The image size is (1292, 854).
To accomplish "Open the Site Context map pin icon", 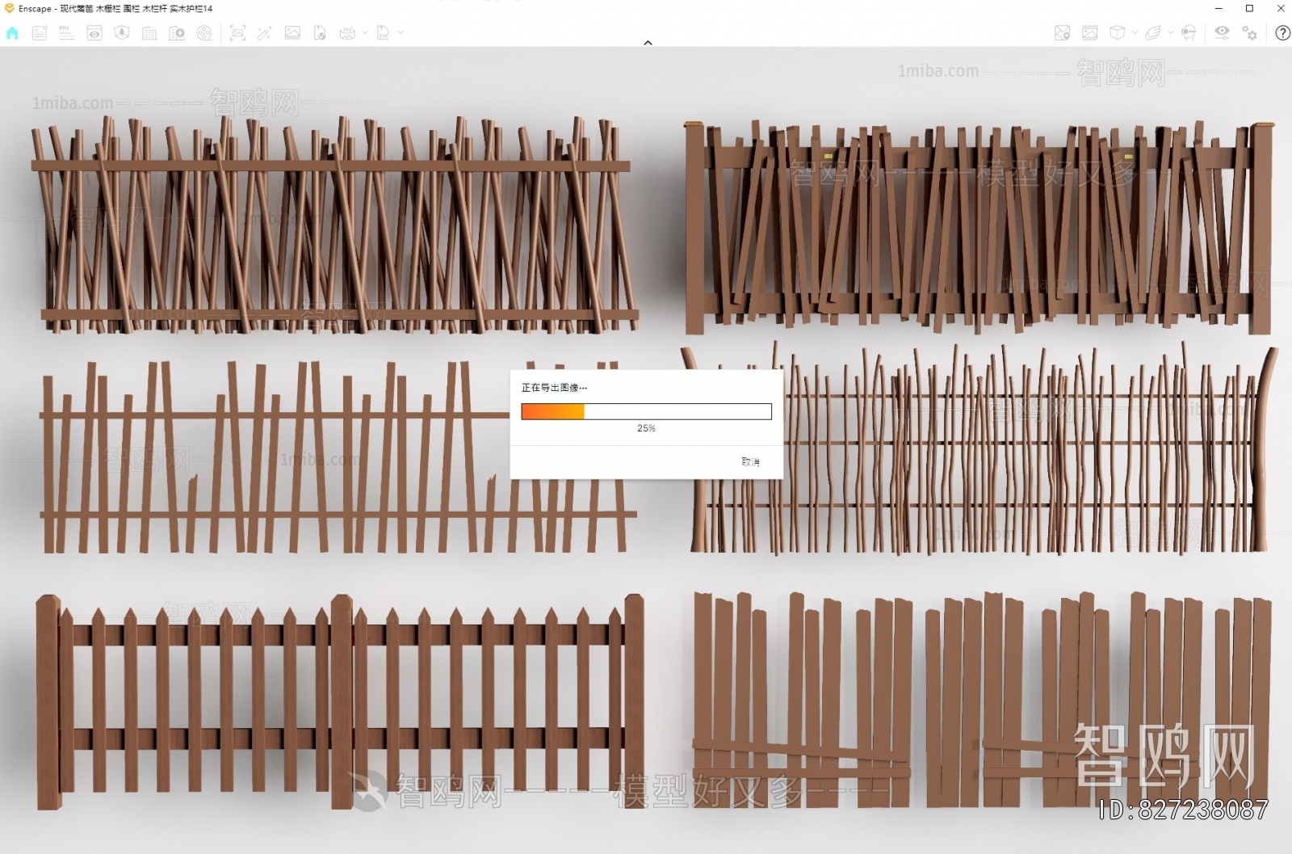I will (1062, 33).
